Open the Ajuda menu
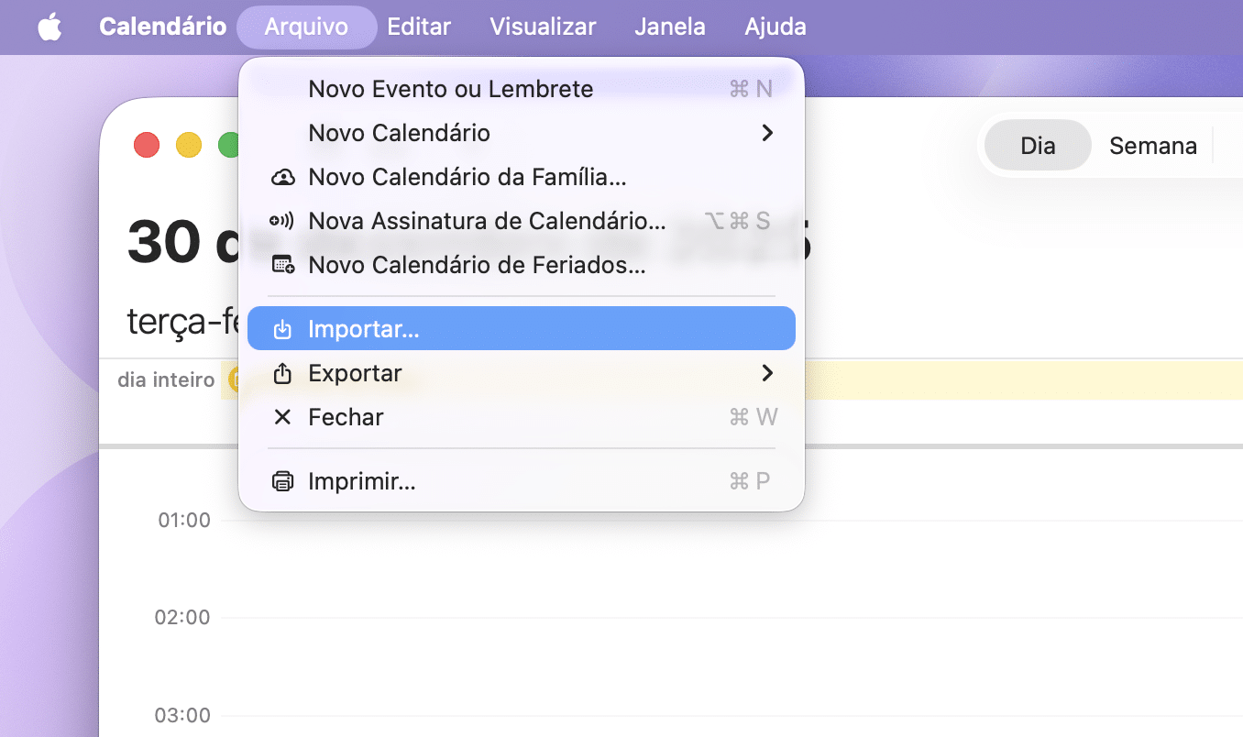Viewport: 1243px width, 737px height. pos(775,27)
